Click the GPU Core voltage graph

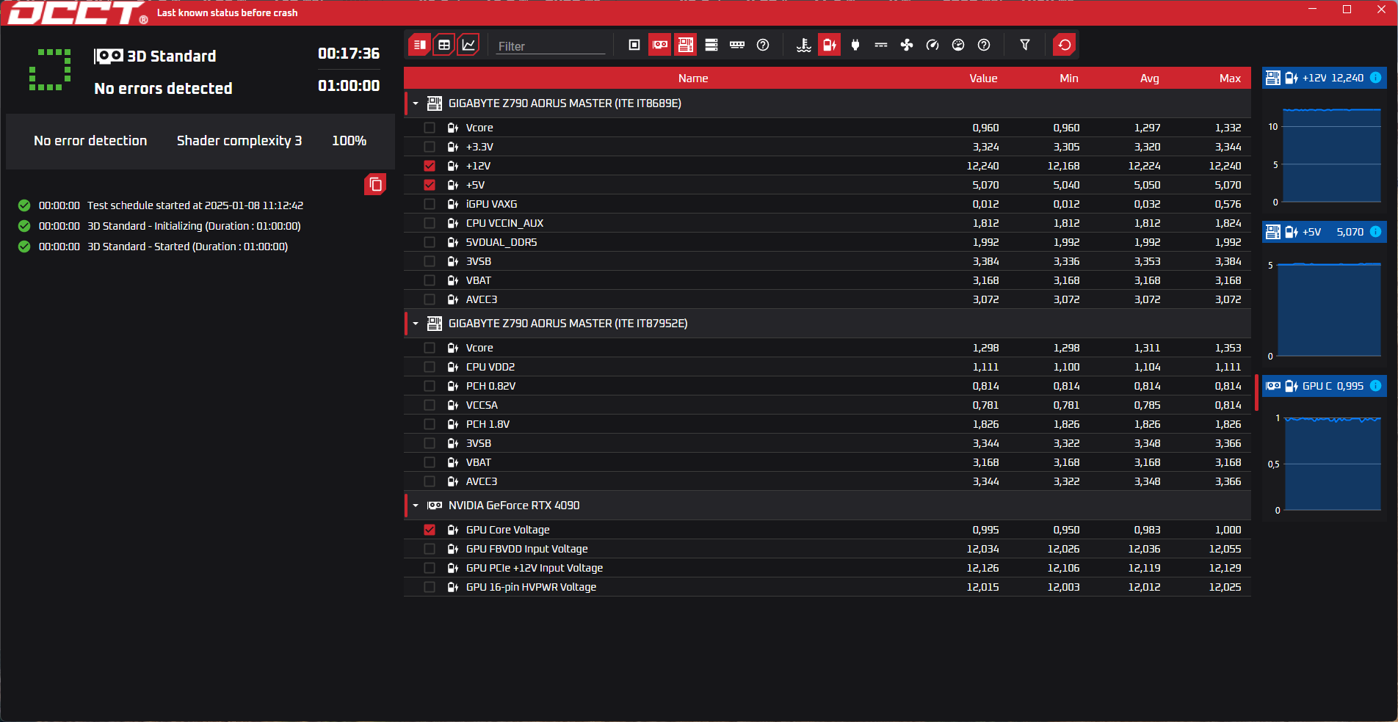(1333, 464)
